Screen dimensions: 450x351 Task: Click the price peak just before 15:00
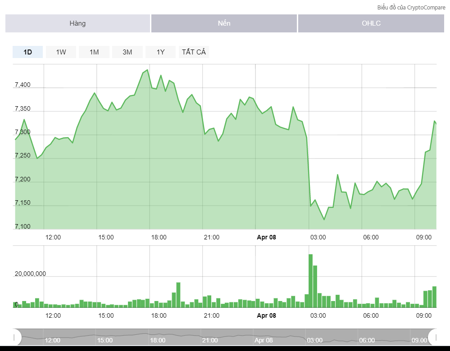pos(94,93)
